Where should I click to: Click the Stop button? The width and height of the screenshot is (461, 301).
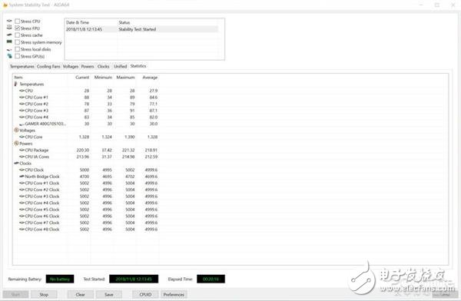pos(44,294)
